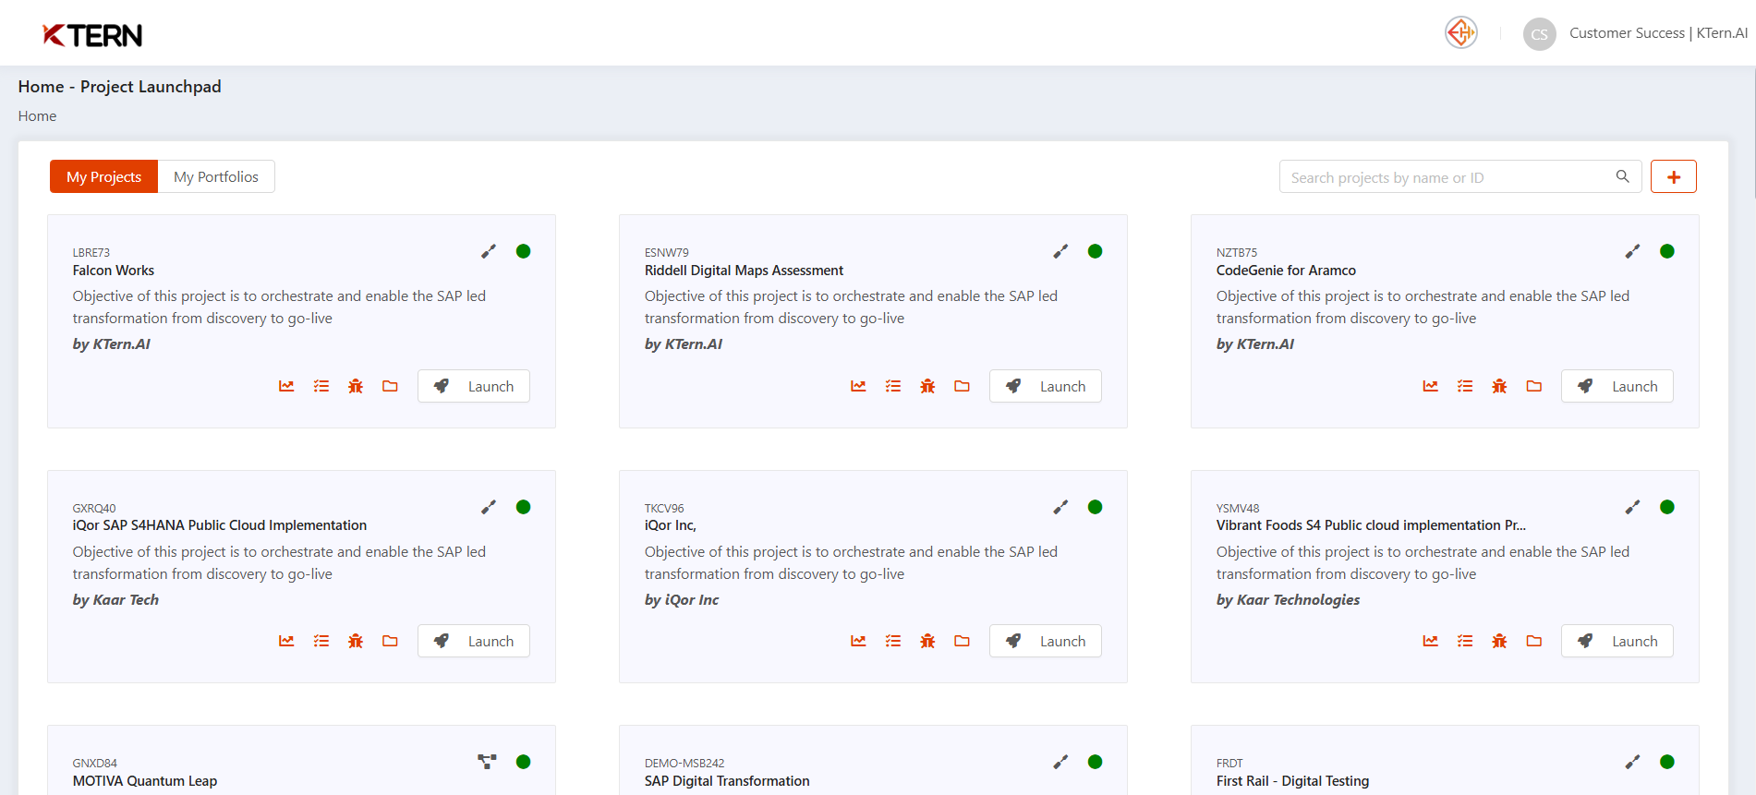Edit First Rail - Digital Testing via pencil icon

(1632, 762)
